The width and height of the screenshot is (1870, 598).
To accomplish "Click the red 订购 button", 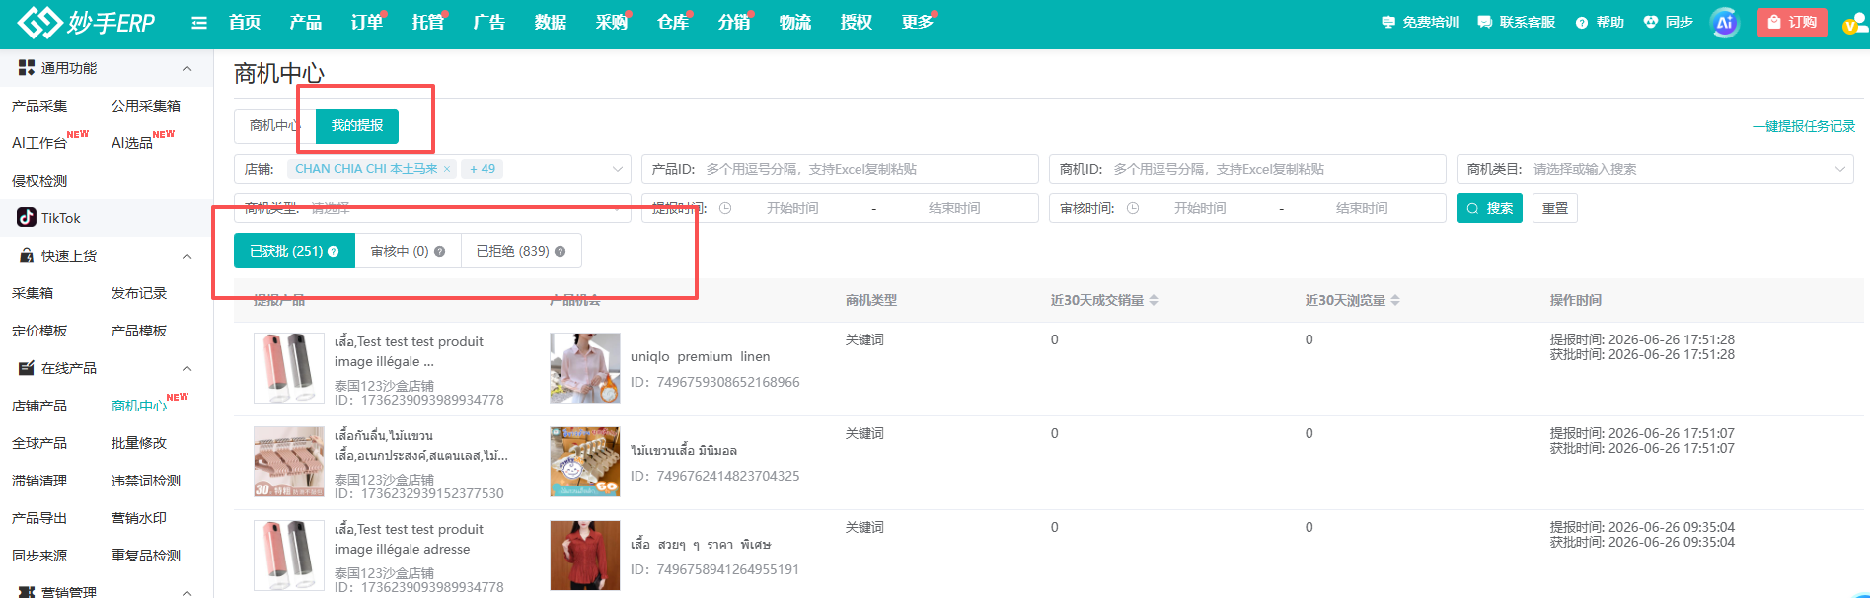I will pos(1791,22).
